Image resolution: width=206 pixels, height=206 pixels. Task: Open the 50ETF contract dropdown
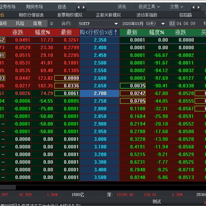116,24
